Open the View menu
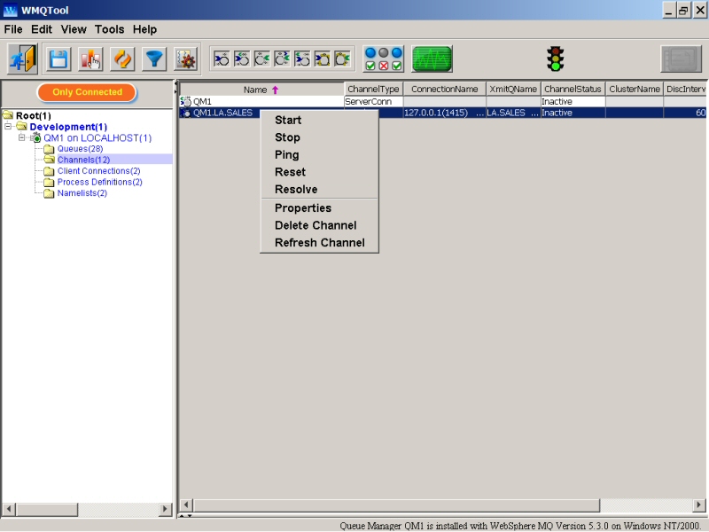Image resolution: width=709 pixels, height=532 pixels. click(x=74, y=29)
